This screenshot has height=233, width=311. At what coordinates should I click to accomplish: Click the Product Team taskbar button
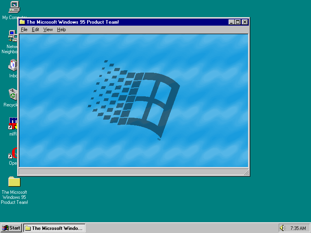[x=54, y=228]
